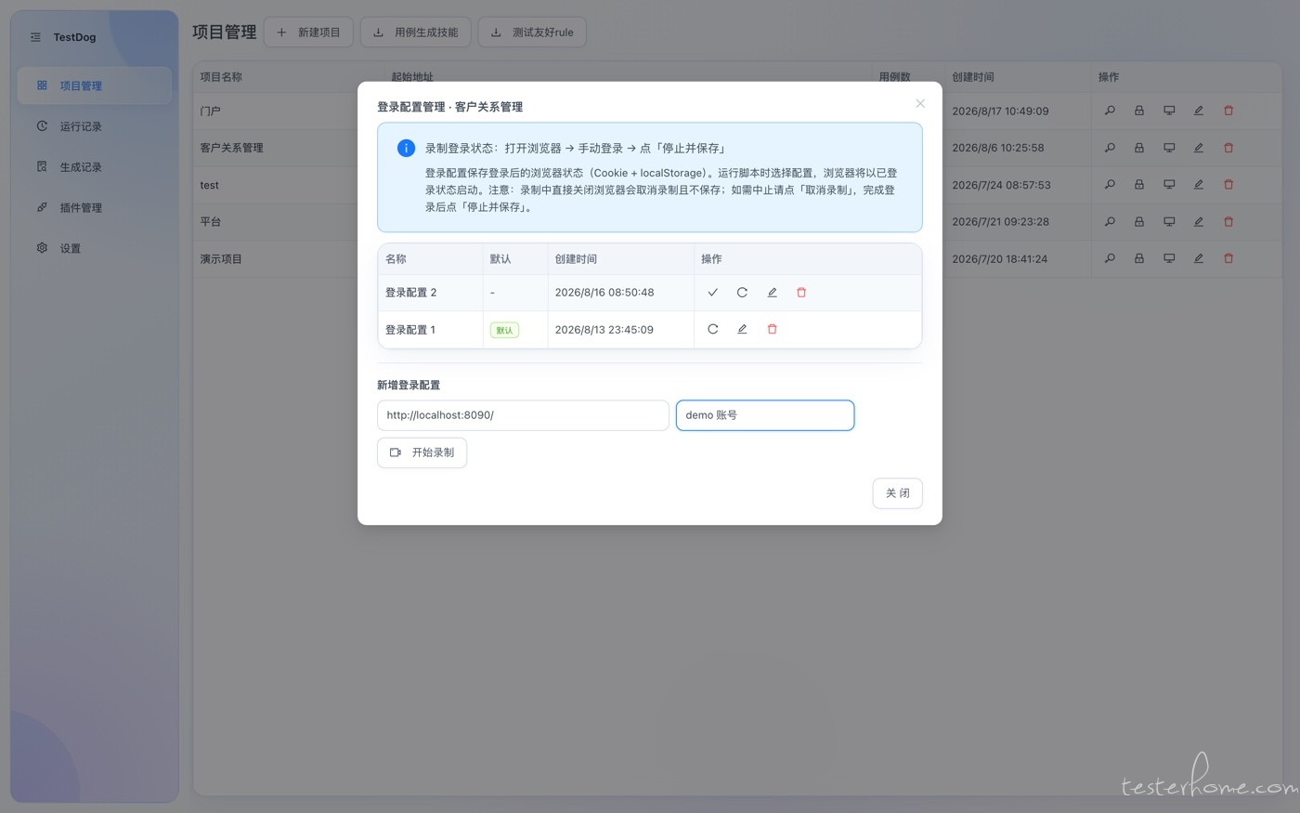Set 登录配置 2 as default via checkmark icon
The image size is (1300, 813).
click(x=712, y=293)
